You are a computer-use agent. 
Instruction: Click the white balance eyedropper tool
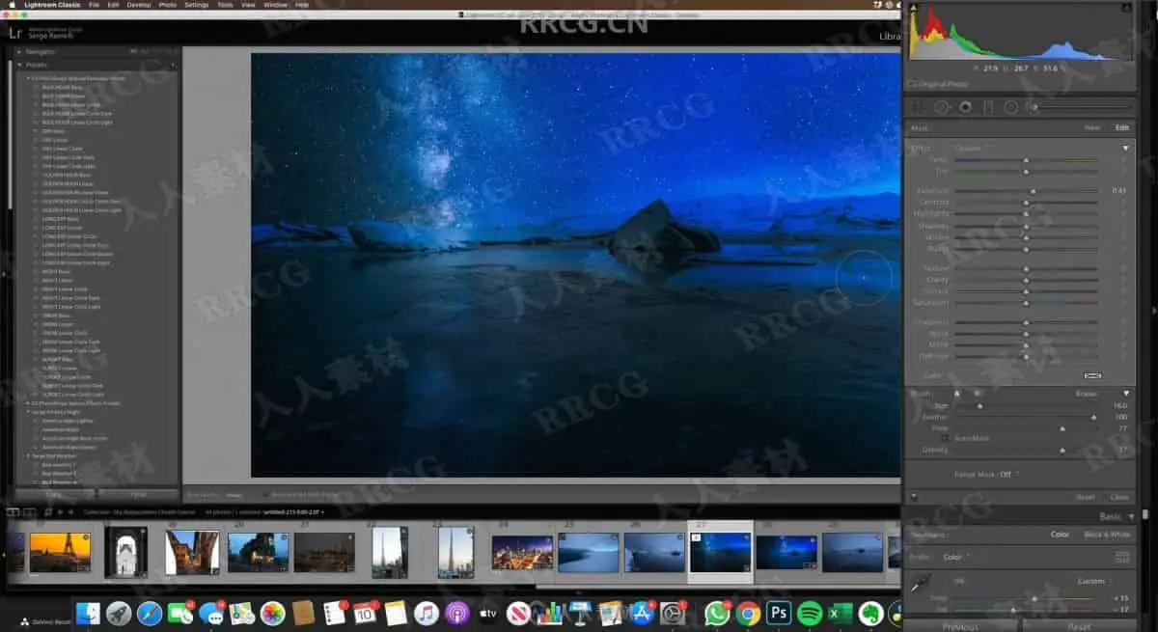click(920, 585)
